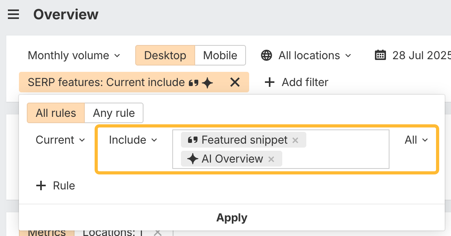Click the calendar icon next to date
451x236 pixels.
click(x=380, y=55)
